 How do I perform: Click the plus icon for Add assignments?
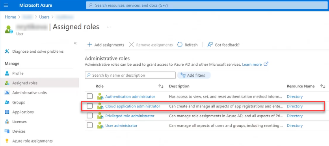(89, 44)
